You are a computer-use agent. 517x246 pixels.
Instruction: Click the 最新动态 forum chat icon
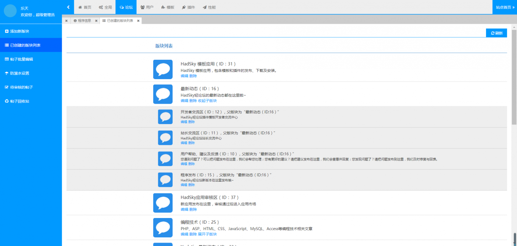[163, 94]
